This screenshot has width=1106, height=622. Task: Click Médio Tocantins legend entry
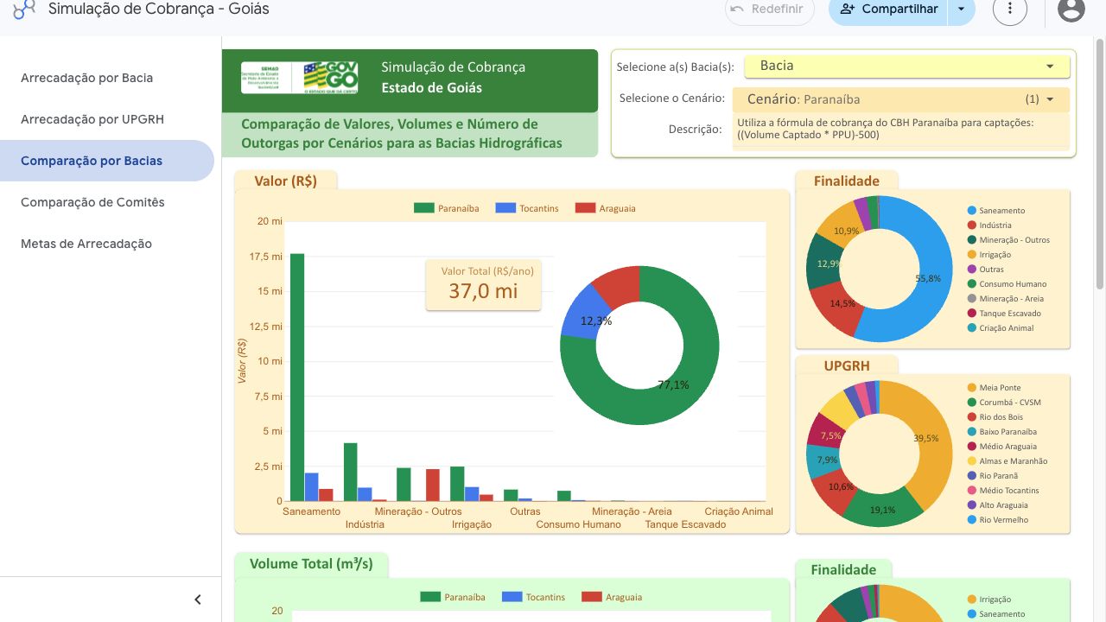coord(1003,491)
